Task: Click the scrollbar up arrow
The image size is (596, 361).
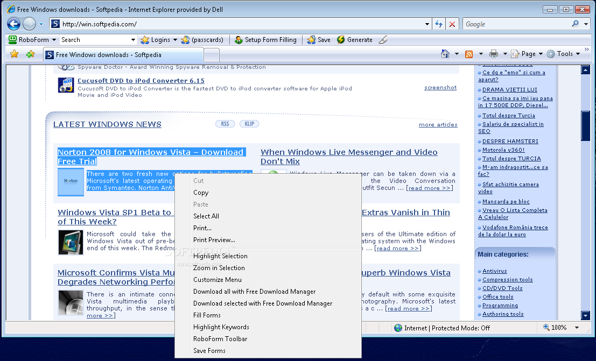Action: [585, 70]
